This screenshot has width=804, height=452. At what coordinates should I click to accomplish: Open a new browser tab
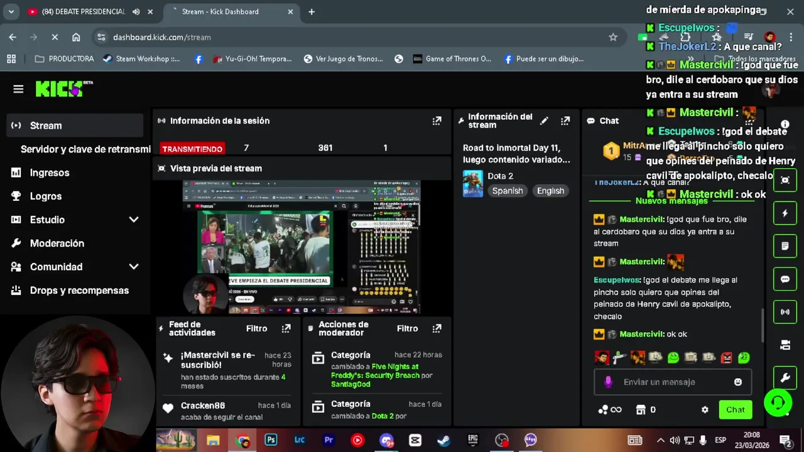(312, 11)
